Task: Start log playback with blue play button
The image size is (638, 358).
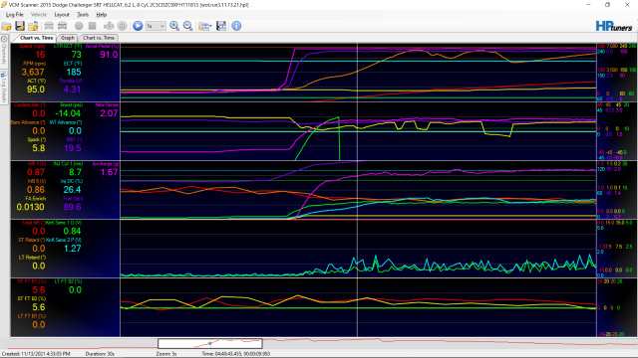Action: [138, 26]
